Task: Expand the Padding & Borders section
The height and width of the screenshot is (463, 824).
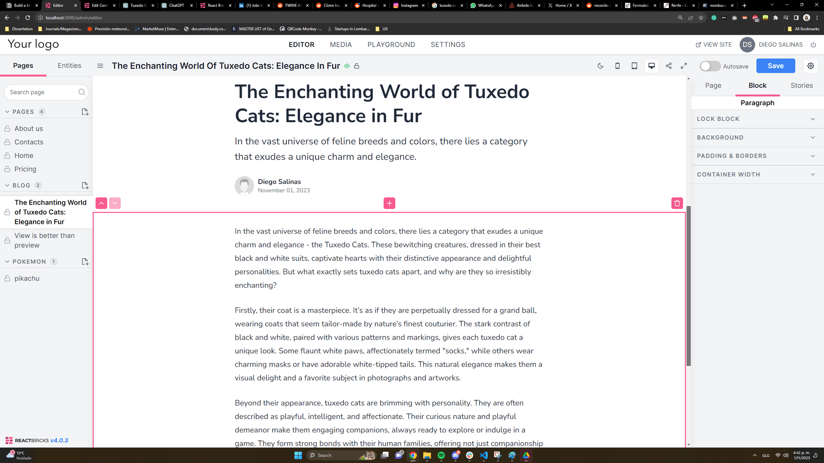Action: click(757, 156)
